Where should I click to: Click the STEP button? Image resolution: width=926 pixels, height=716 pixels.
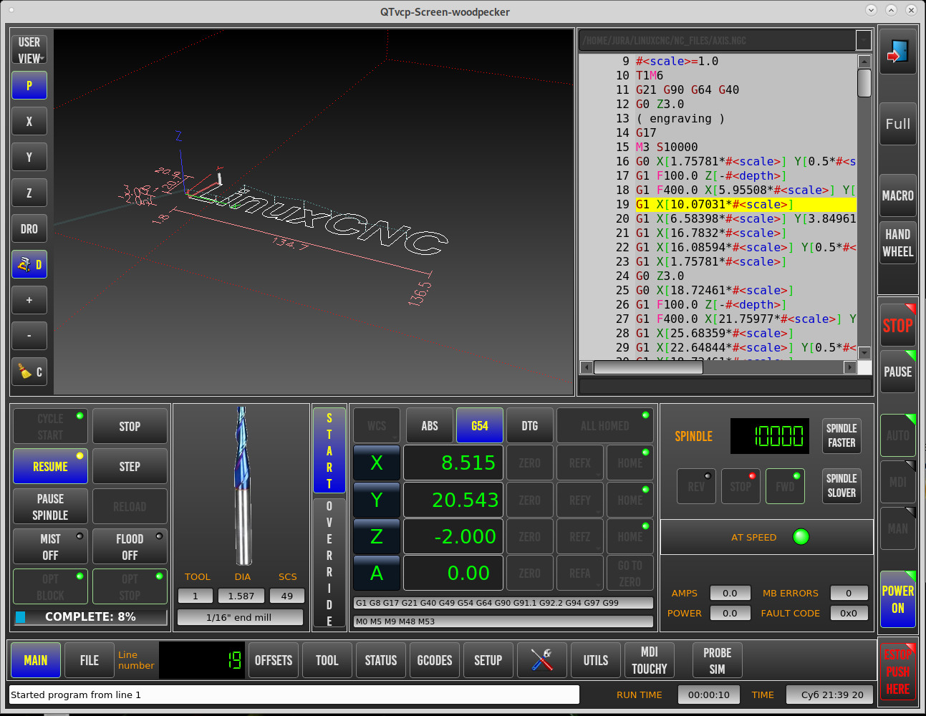coord(130,466)
